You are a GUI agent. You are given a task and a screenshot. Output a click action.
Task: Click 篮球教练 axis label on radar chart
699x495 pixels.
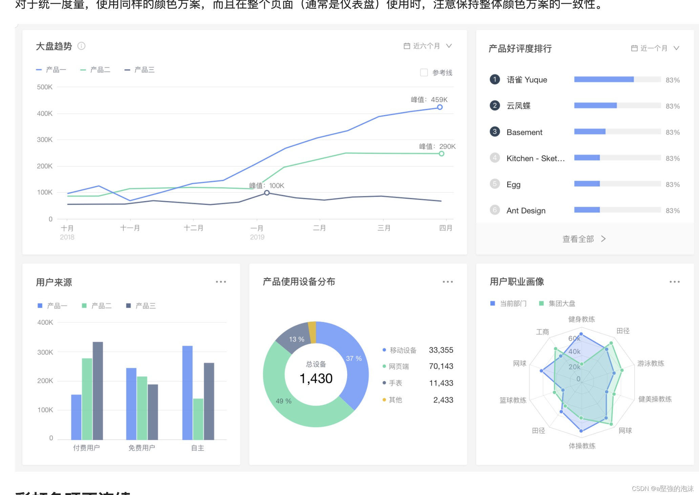(513, 400)
